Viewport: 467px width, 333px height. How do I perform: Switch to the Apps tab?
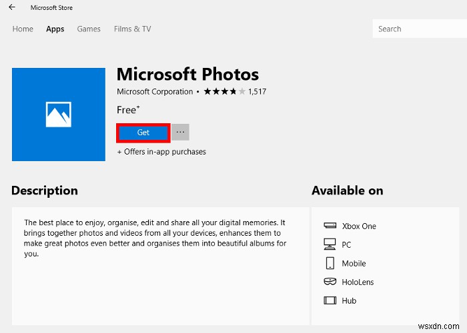55,29
